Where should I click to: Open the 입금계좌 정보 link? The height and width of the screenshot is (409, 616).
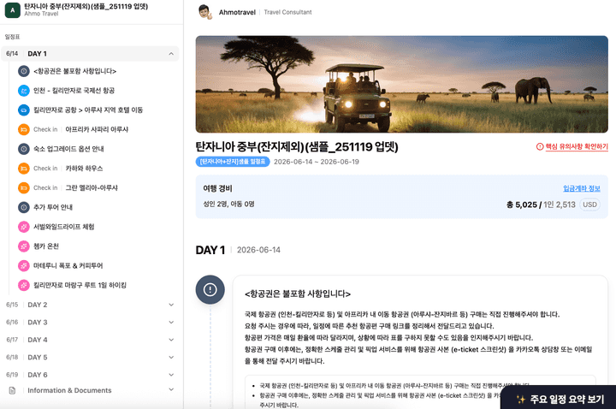[582, 188]
